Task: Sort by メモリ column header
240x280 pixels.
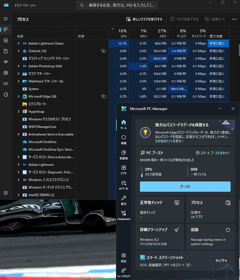Action: pyautogui.click(x=158, y=33)
